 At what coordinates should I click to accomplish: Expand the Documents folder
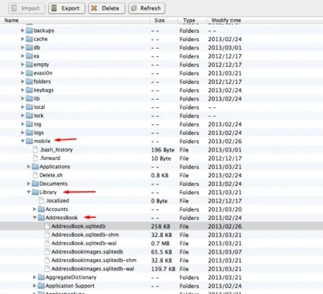29,184
